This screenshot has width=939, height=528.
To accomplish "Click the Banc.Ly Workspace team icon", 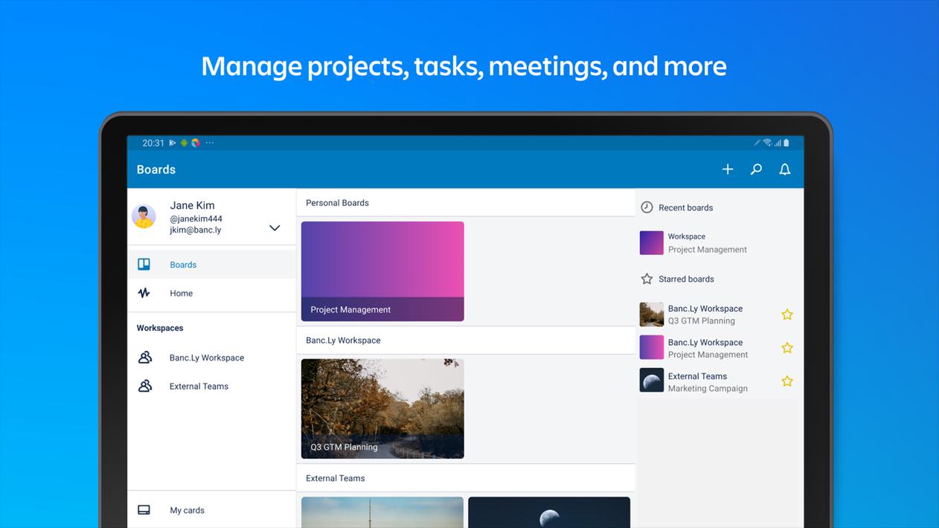I will click(x=145, y=358).
